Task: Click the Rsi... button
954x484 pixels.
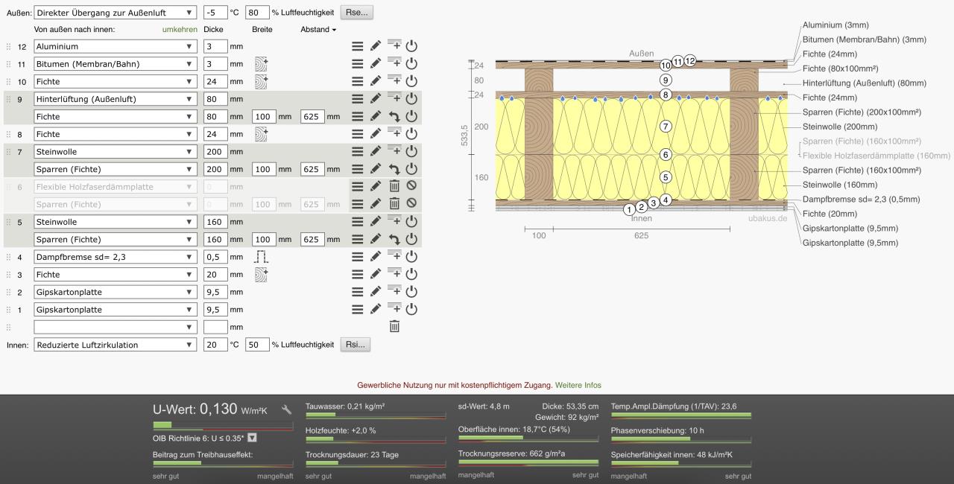Action: 356,345
